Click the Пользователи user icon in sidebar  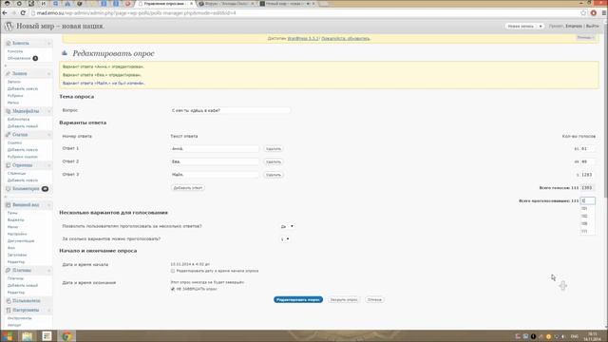9,301
